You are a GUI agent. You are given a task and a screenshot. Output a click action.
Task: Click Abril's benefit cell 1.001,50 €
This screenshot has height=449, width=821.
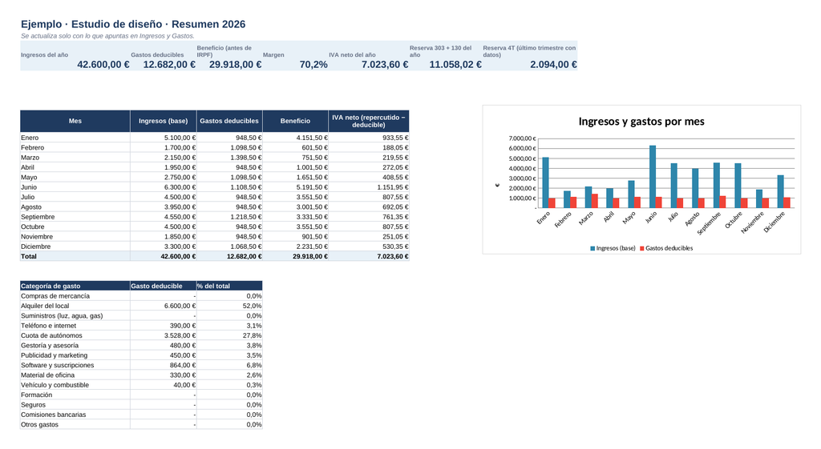point(295,167)
